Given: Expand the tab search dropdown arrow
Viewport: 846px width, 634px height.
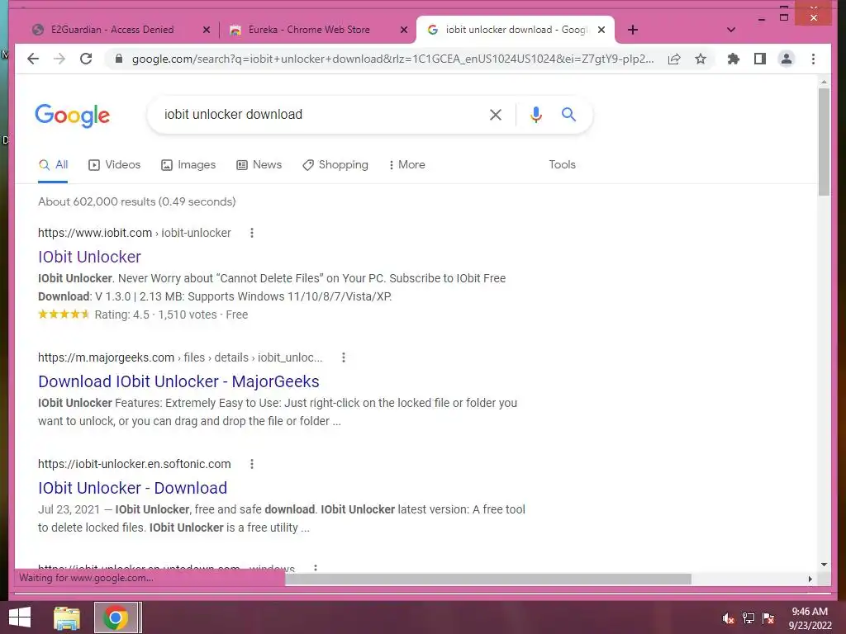Looking at the screenshot, I should [x=731, y=30].
